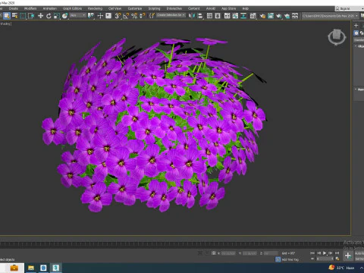The width and height of the screenshot is (364, 273).
Task: Open the Help menu
Action: 246,8
